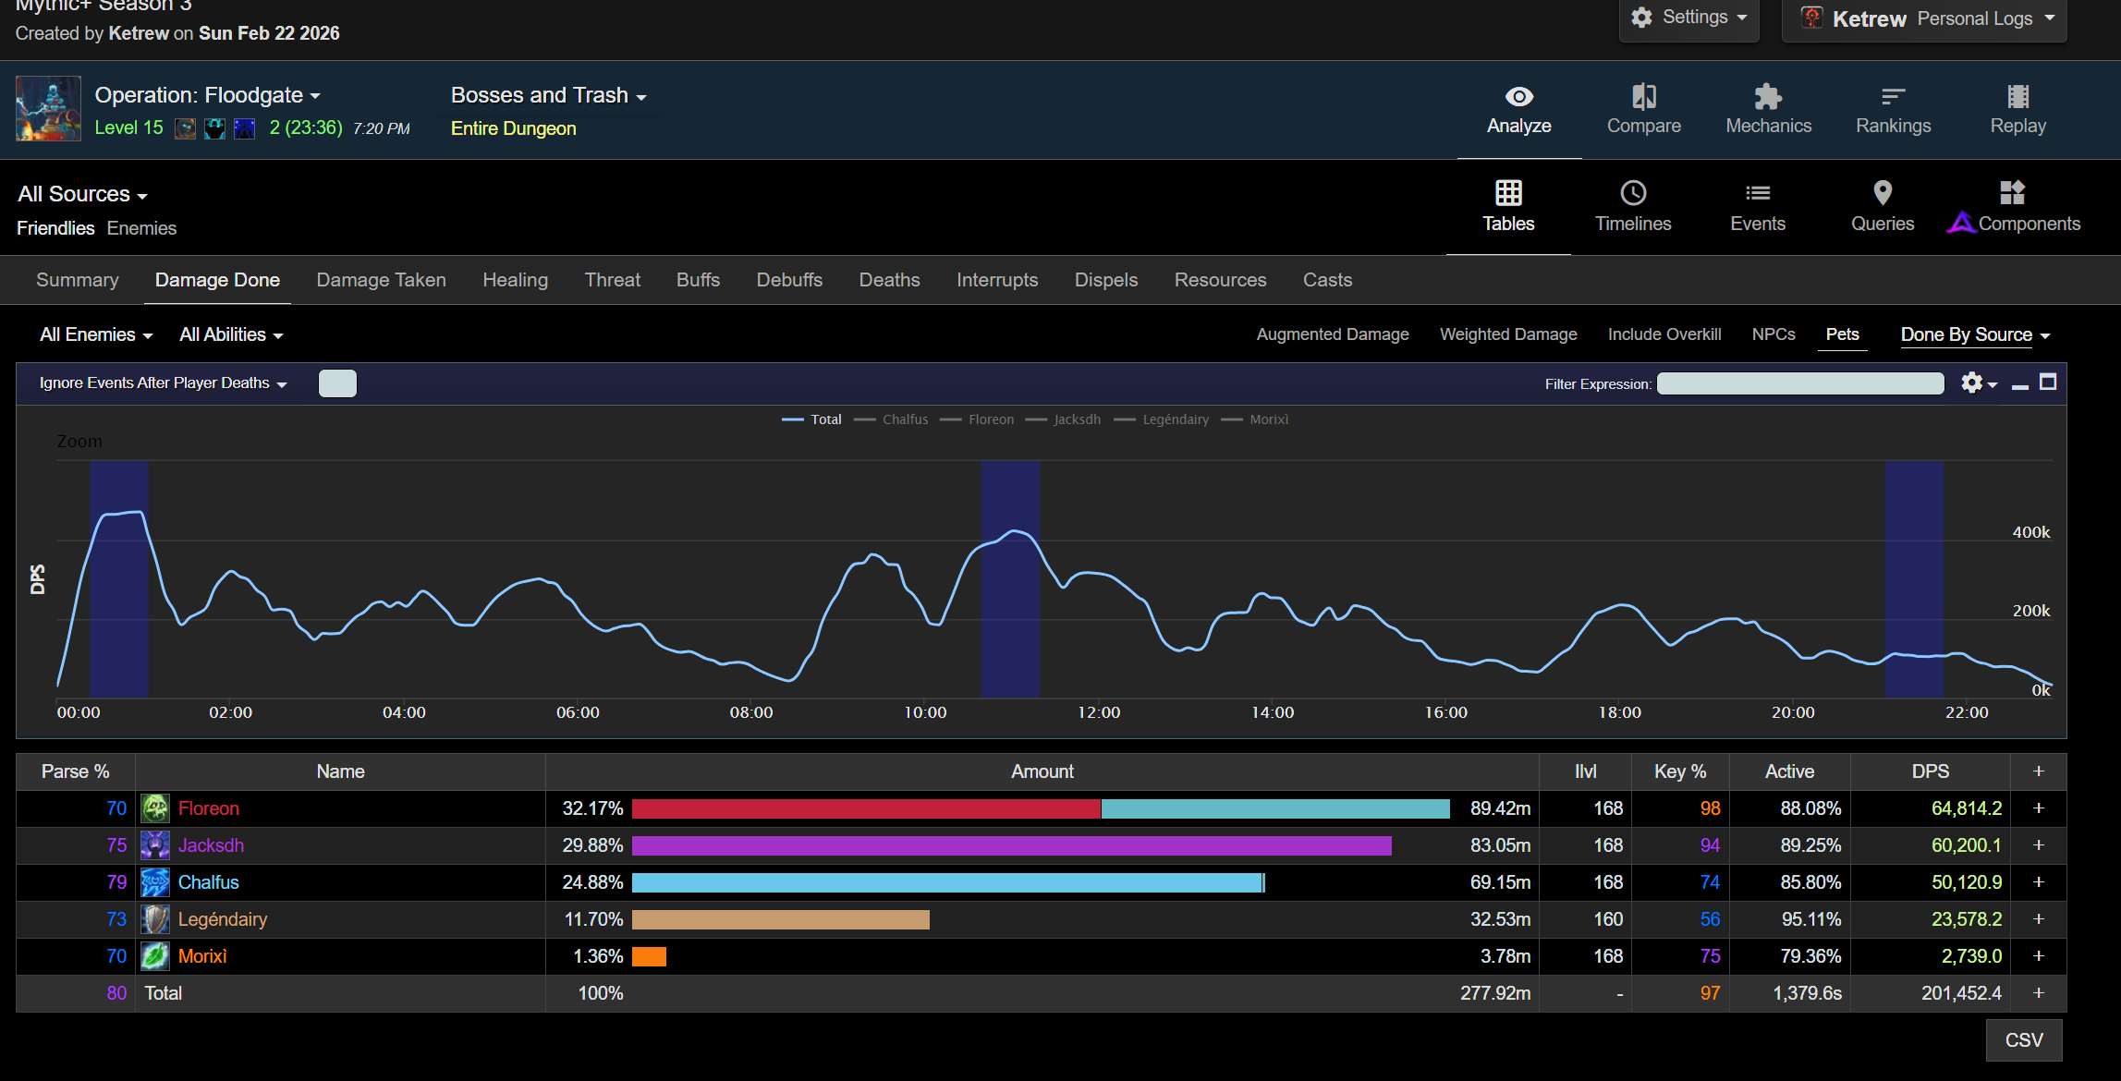
Task: Open the Events list icon
Action: tap(1757, 193)
